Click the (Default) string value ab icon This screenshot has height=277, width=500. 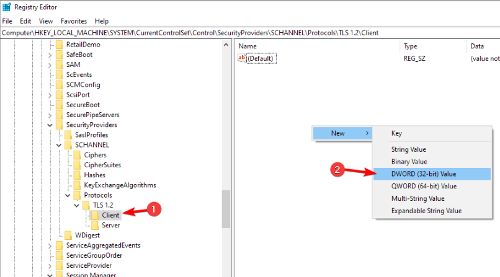(242, 58)
